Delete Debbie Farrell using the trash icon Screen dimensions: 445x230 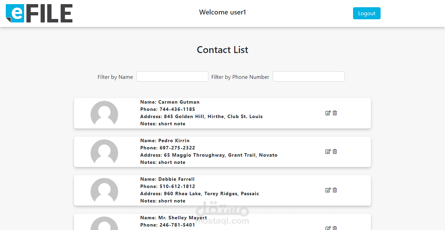click(x=335, y=190)
